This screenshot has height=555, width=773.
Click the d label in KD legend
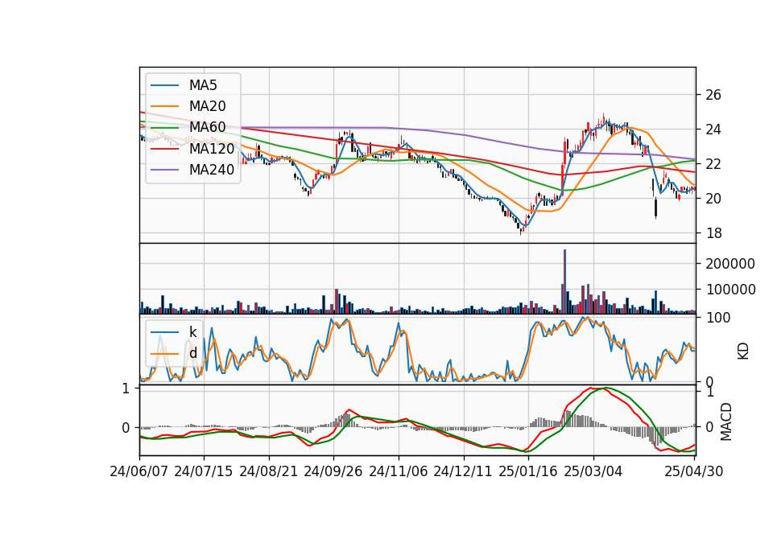click(x=192, y=352)
